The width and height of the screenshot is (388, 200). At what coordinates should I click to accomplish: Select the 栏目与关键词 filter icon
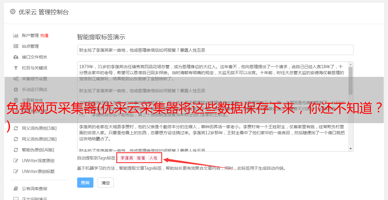coord(16,68)
